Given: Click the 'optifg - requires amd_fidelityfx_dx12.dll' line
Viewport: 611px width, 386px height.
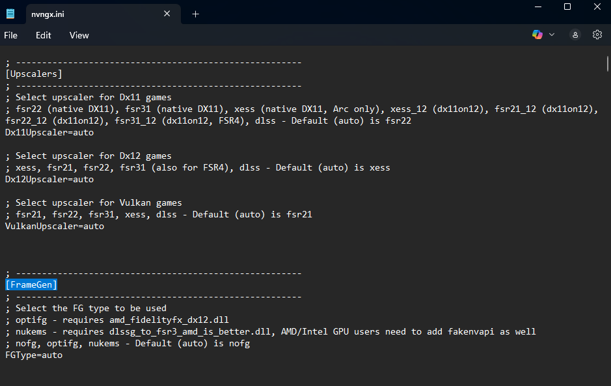Looking at the screenshot, I should point(117,320).
